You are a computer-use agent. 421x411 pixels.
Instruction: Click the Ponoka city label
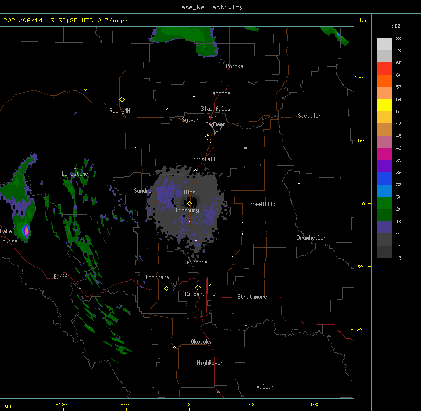tap(234, 66)
